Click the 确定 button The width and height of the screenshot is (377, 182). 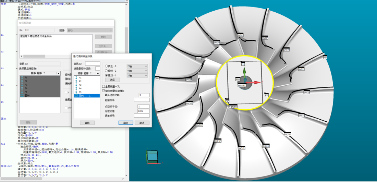pos(125,123)
